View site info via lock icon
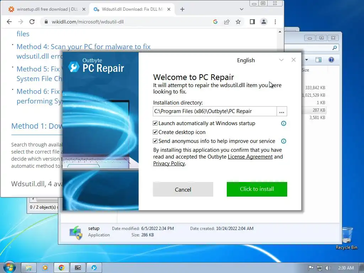The height and width of the screenshot is (273, 364). pos(46,22)
